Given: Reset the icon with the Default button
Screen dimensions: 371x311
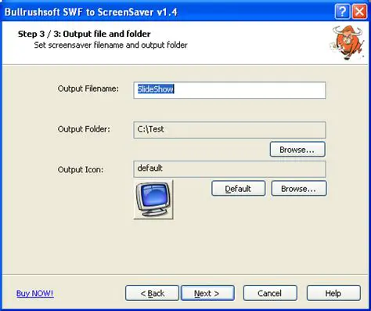Looking at the screenshot, I should coord(238,188).
